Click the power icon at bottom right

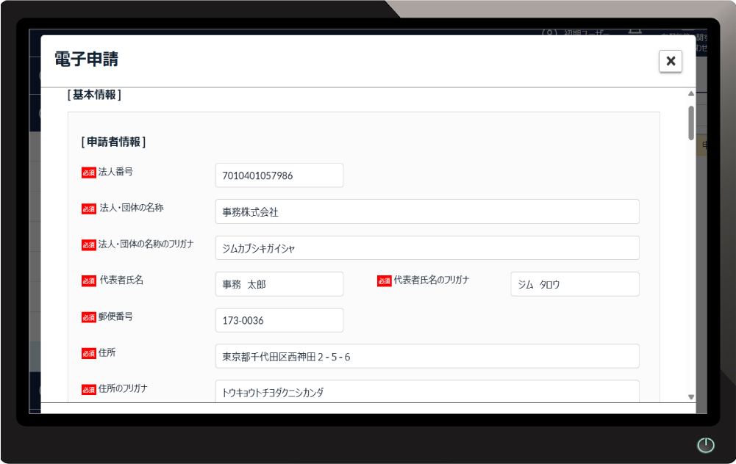705,445
